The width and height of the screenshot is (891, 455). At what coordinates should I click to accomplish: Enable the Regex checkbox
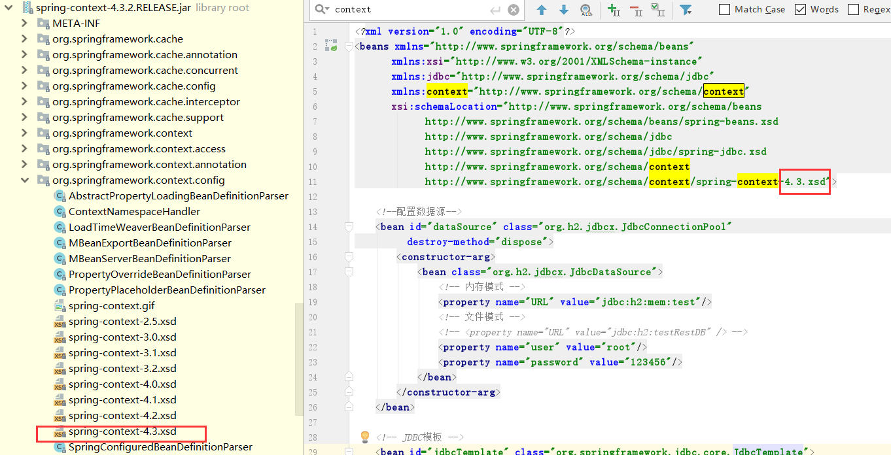pos(853,9)
